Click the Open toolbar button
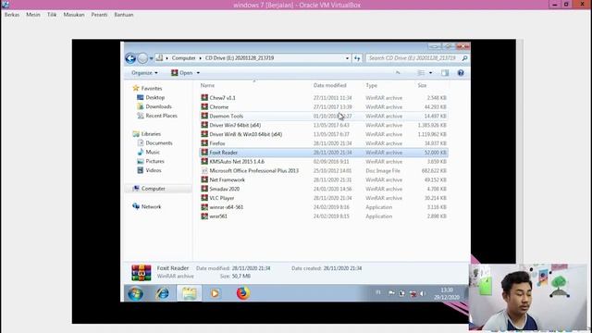The image size is (592, 333). 181,73
